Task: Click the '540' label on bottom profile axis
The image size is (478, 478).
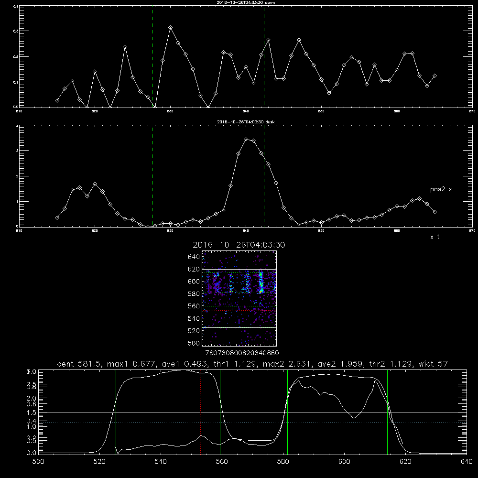Action: (x=161, y=462)
